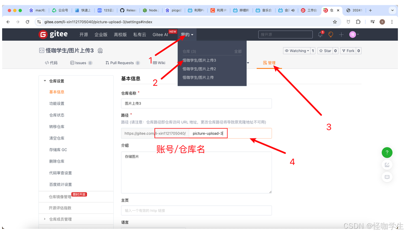This screenshot has height=233, width=405.
Task: Open the notifications bell icon
Action: tap(320, 34)
